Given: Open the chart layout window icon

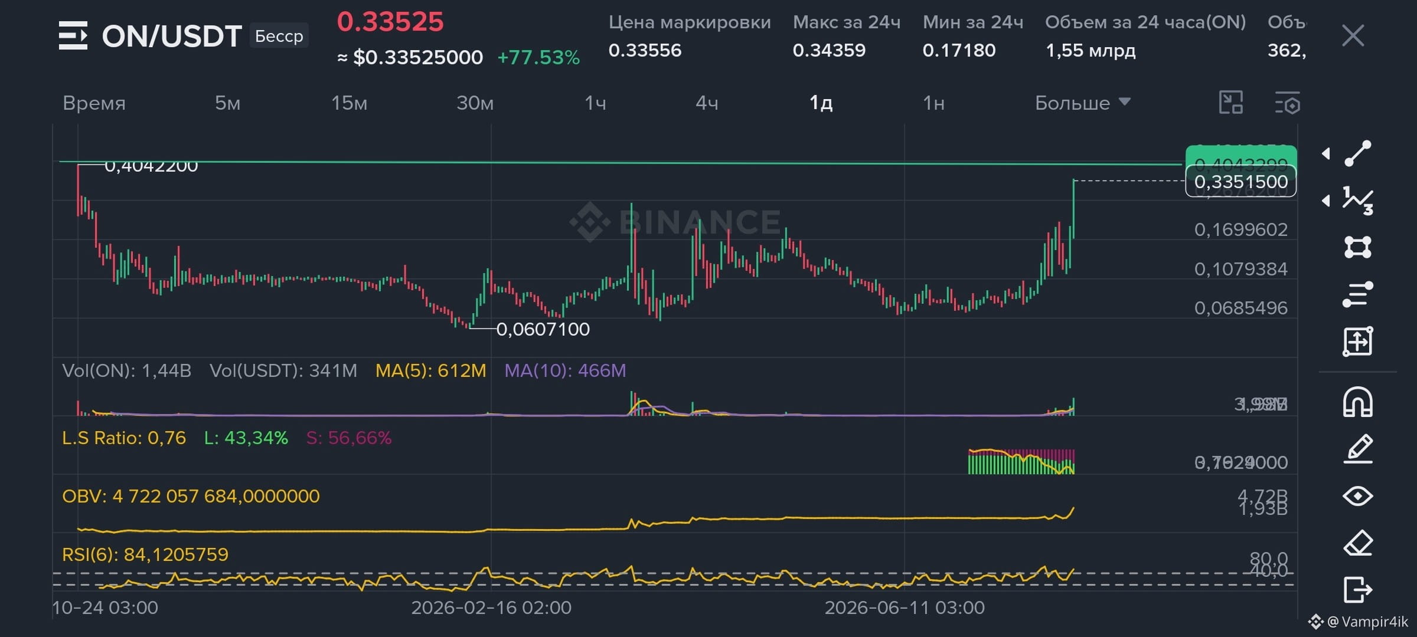Looking at the screenshot, I should 1231,103.
